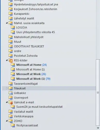This screenshot has height=130, width=100.
Task: Click folder icon beside Hyväntekeväisyys/lahjoitukset jne
Action: [x=11, y=4]
